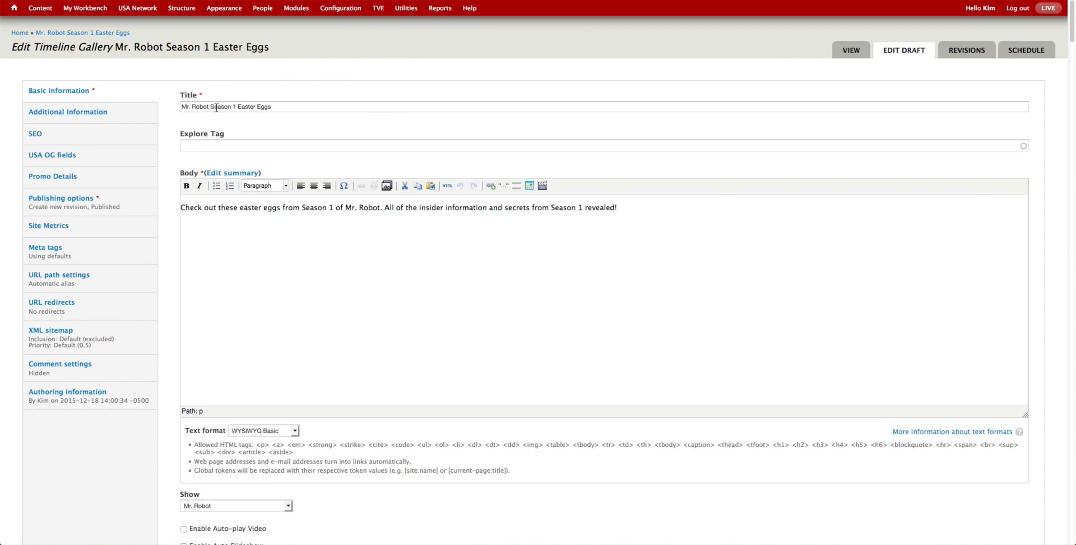Click the paste from Word icon

click(430, 186)
